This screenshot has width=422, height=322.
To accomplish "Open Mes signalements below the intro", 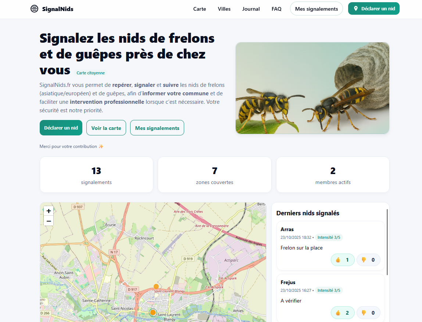I will click(x=157, y=128).
